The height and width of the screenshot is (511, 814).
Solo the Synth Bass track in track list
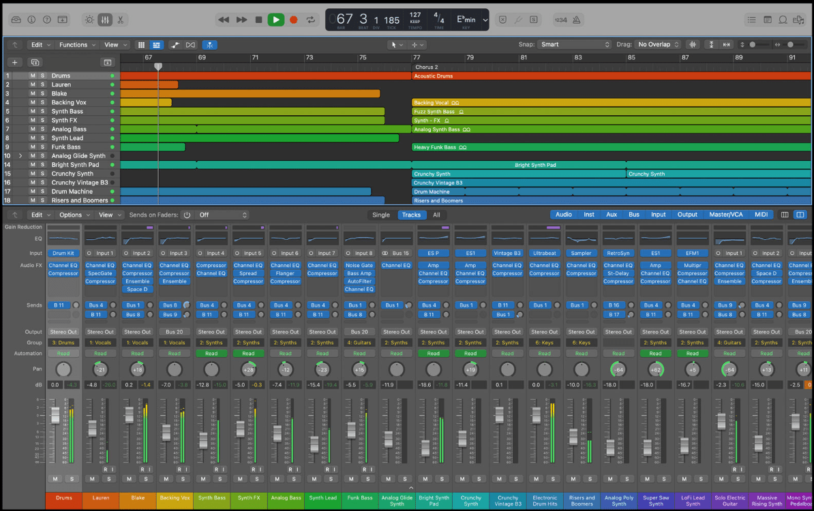pyautogui.click(x=42, y=111)
